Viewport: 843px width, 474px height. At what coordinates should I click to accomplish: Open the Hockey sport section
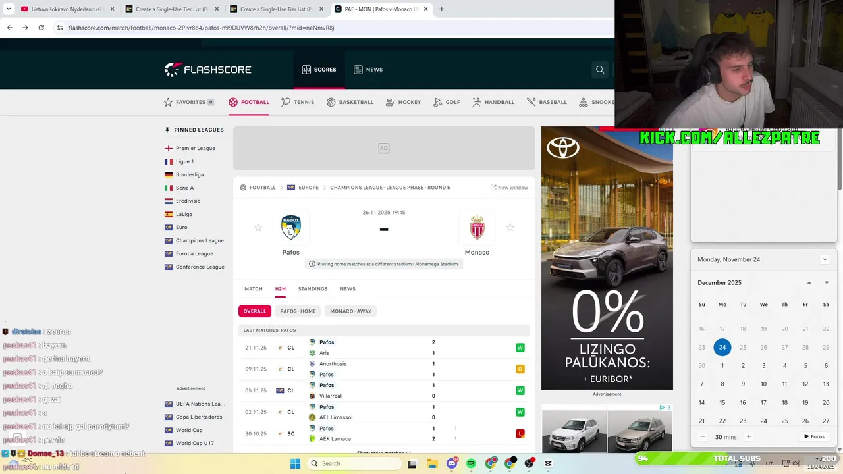pos(403,102)
